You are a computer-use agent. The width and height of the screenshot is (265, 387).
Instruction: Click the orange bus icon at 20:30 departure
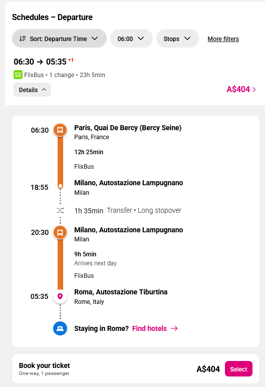[60, 232]
